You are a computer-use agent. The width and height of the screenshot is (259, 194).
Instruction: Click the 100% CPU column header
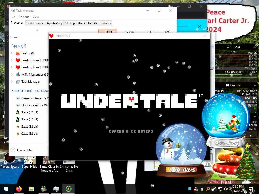[108, 31]
